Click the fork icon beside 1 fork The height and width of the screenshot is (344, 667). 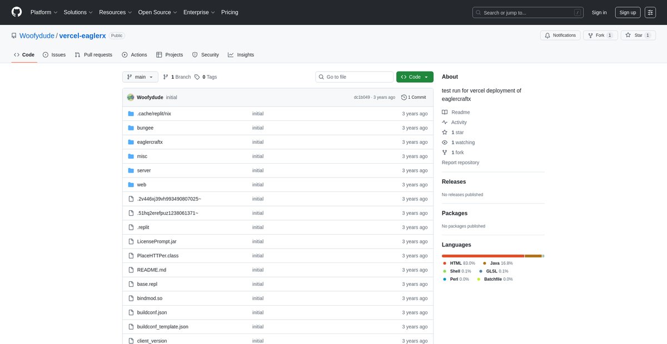tap(445, 152)
